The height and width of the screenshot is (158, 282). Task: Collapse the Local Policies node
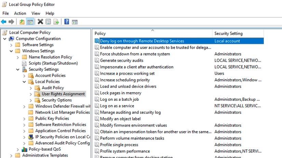click(x=24, y=82)
